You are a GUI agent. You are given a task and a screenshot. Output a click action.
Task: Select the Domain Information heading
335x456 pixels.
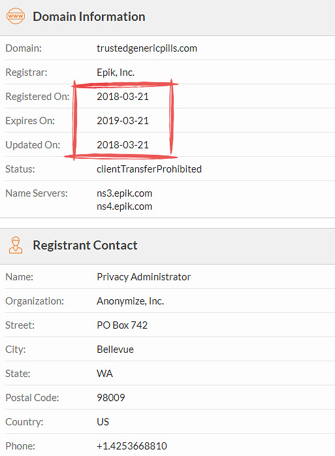click(x=89, y=16)
